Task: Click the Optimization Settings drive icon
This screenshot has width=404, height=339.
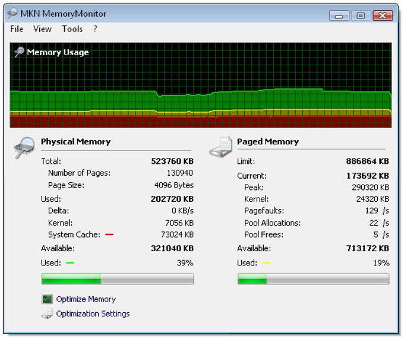Action: coord(47,314)
